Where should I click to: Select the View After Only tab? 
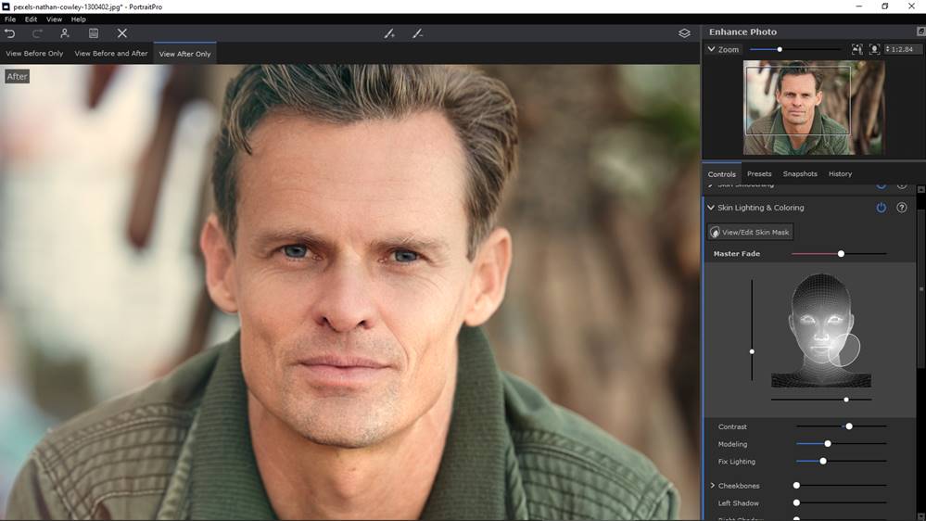tap(184, 53)
